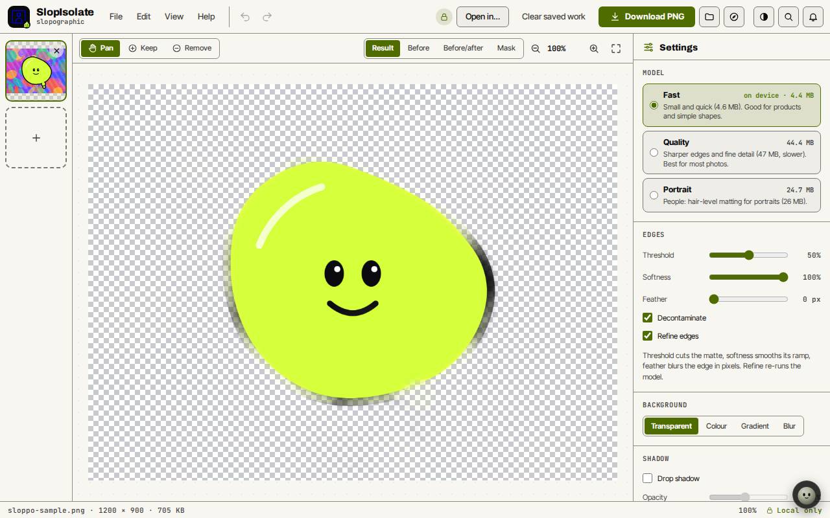Open the folder icon button
This screenshot has height=518, width=830.
[709, 17]
